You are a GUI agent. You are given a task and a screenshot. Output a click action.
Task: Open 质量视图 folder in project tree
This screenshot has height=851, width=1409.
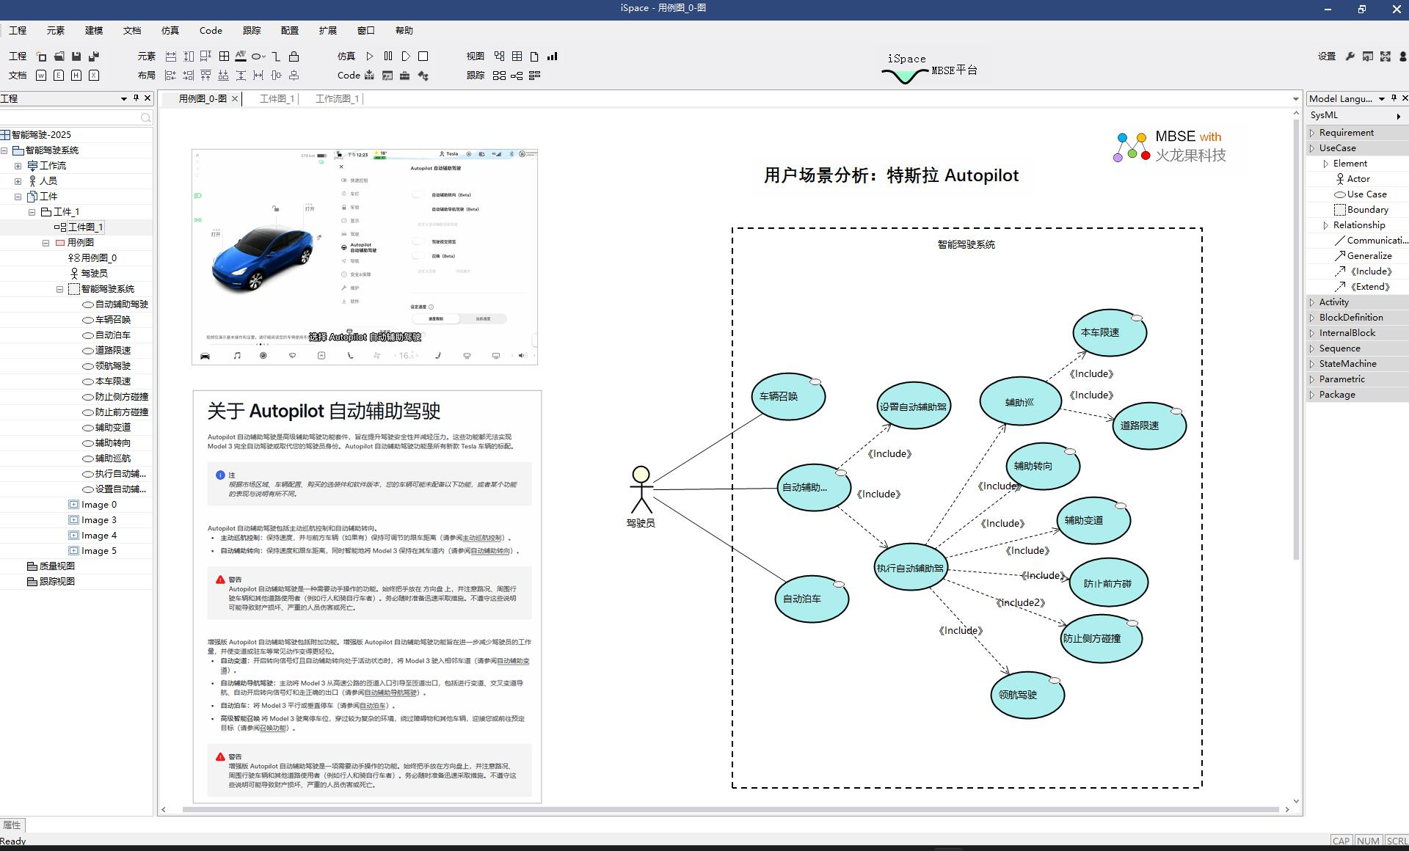[51, 566]
